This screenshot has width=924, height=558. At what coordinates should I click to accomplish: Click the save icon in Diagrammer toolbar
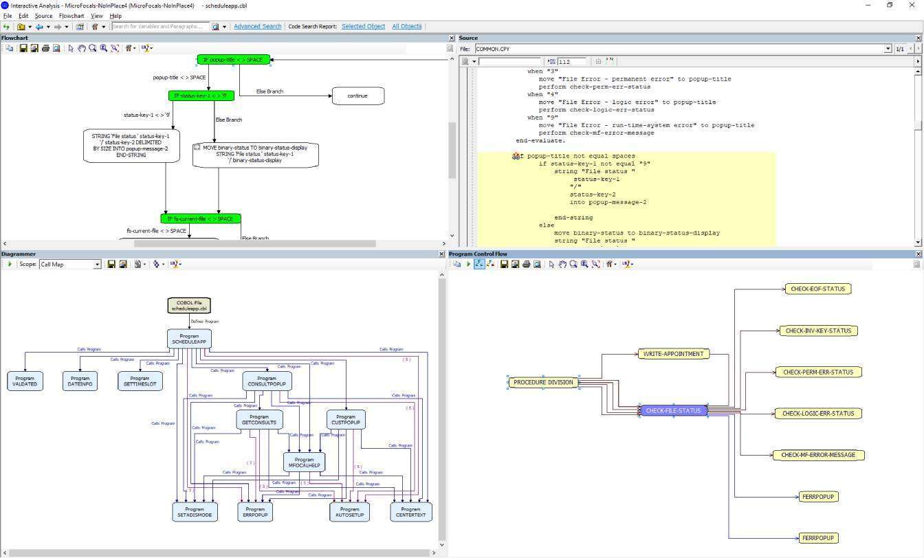111,264
